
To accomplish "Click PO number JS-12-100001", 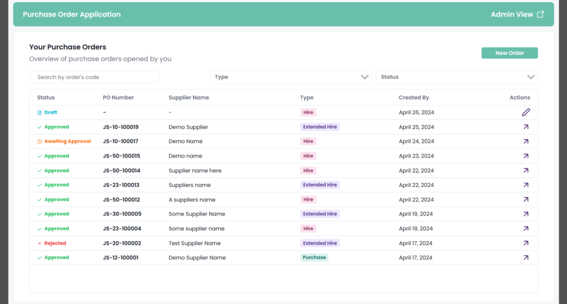I will [120, 258].
